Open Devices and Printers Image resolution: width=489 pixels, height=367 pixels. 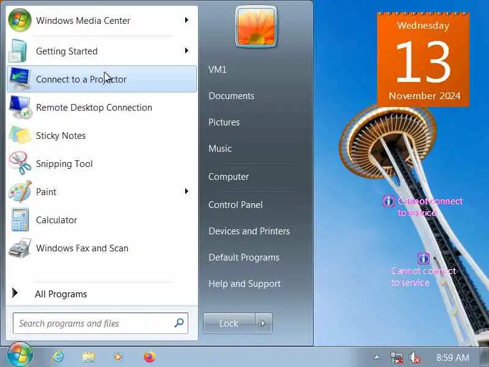coord(249,231)
